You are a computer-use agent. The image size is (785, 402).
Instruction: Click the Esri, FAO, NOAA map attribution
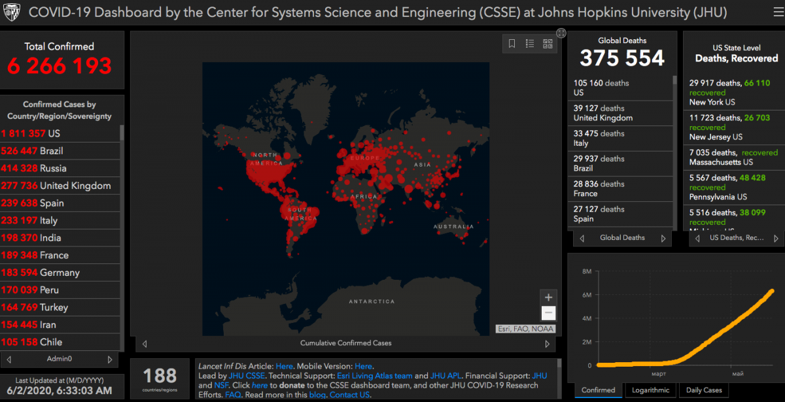click(525, 329)
